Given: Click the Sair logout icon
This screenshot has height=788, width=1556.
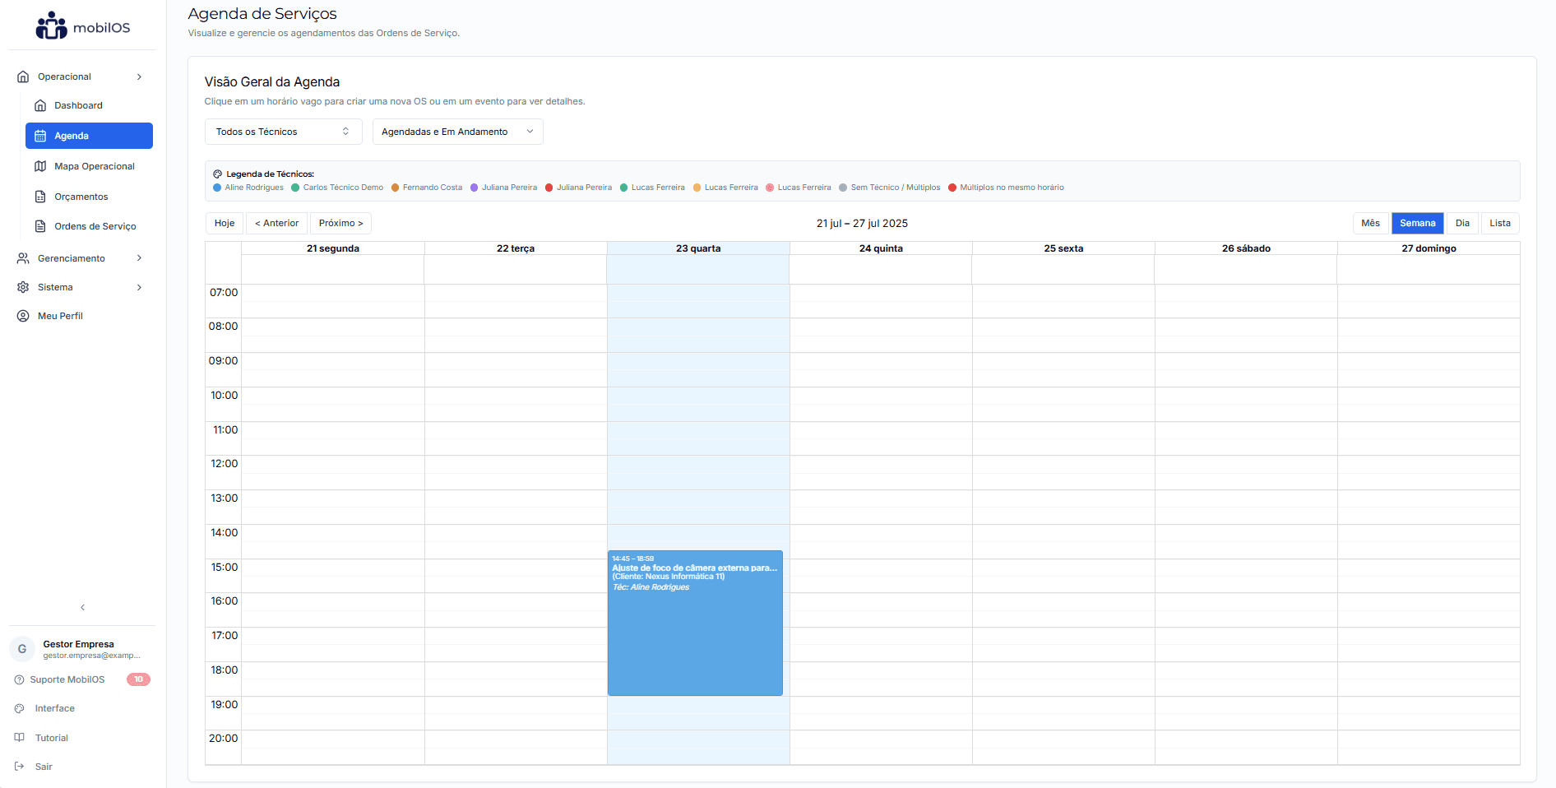Looking at the screenshot, I should (21, 767).
